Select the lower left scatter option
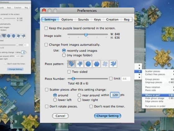 click(55, 100)
